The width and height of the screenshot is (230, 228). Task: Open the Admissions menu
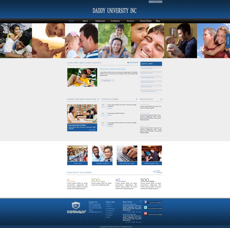100,21
